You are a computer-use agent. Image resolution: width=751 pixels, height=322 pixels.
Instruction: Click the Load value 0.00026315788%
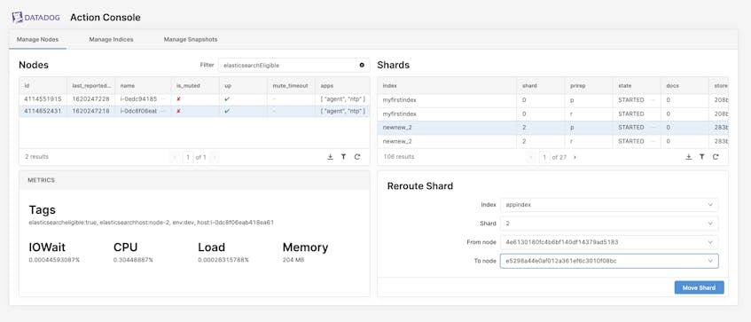coord(223,260)
